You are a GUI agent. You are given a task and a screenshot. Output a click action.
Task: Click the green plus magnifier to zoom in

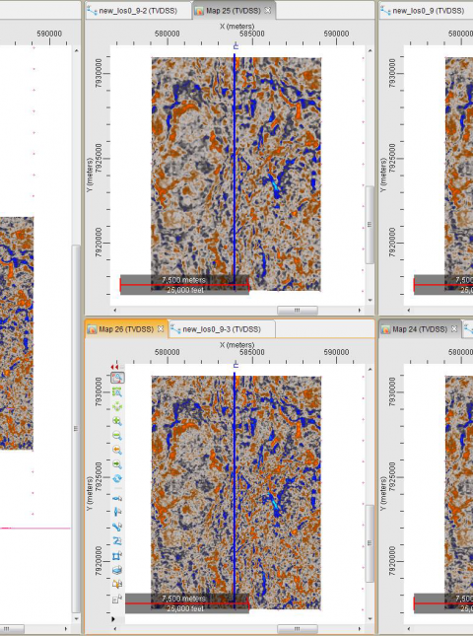(117, 421)
